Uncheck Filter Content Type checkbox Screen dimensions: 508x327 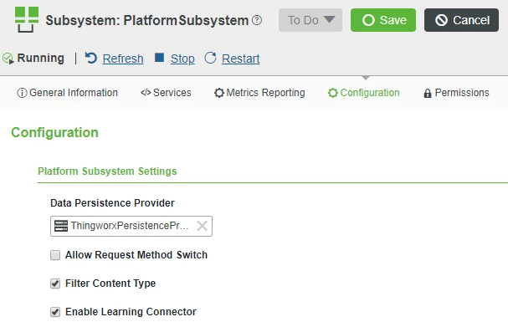[55, 284]
